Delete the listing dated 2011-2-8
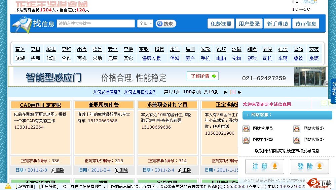 click(x=58, y=170)
